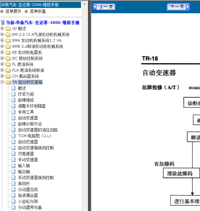Expand the GI 概述 folder node
The height and width of the screenshot is (211, 200).
(2, 28)
